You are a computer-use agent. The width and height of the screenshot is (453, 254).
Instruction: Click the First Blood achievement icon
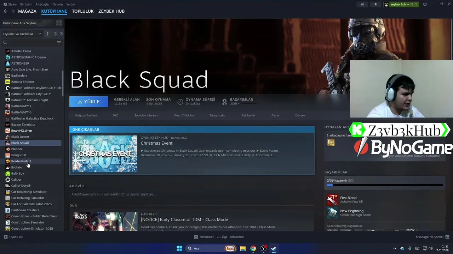point(332,200)
